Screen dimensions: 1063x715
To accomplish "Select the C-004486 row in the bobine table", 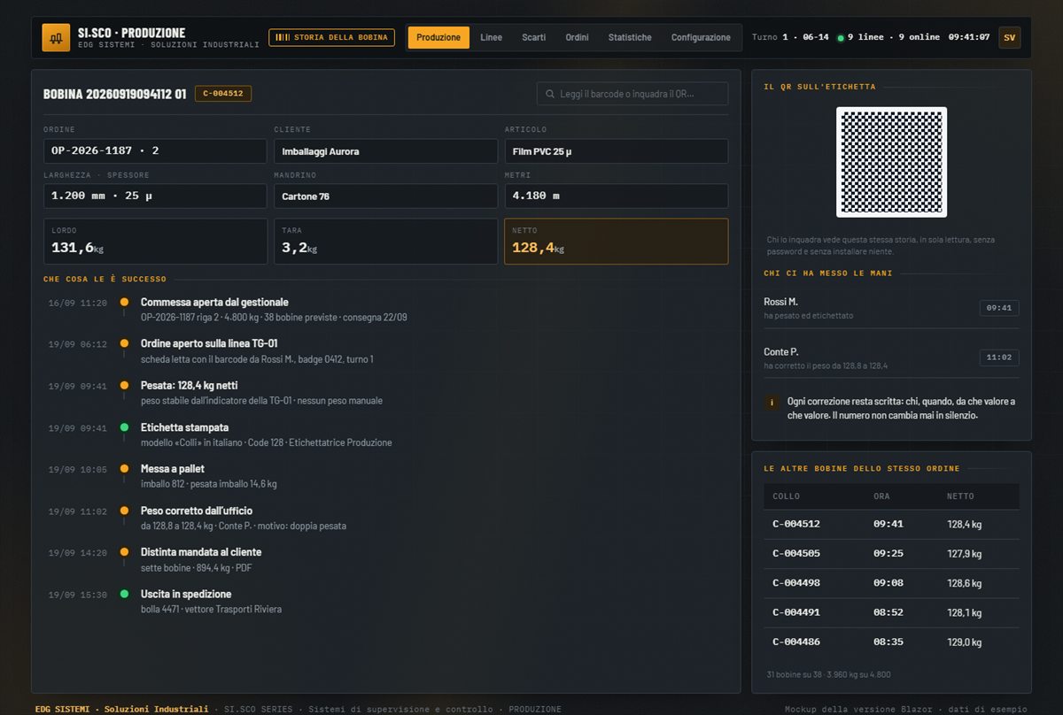I will [891, 642].
